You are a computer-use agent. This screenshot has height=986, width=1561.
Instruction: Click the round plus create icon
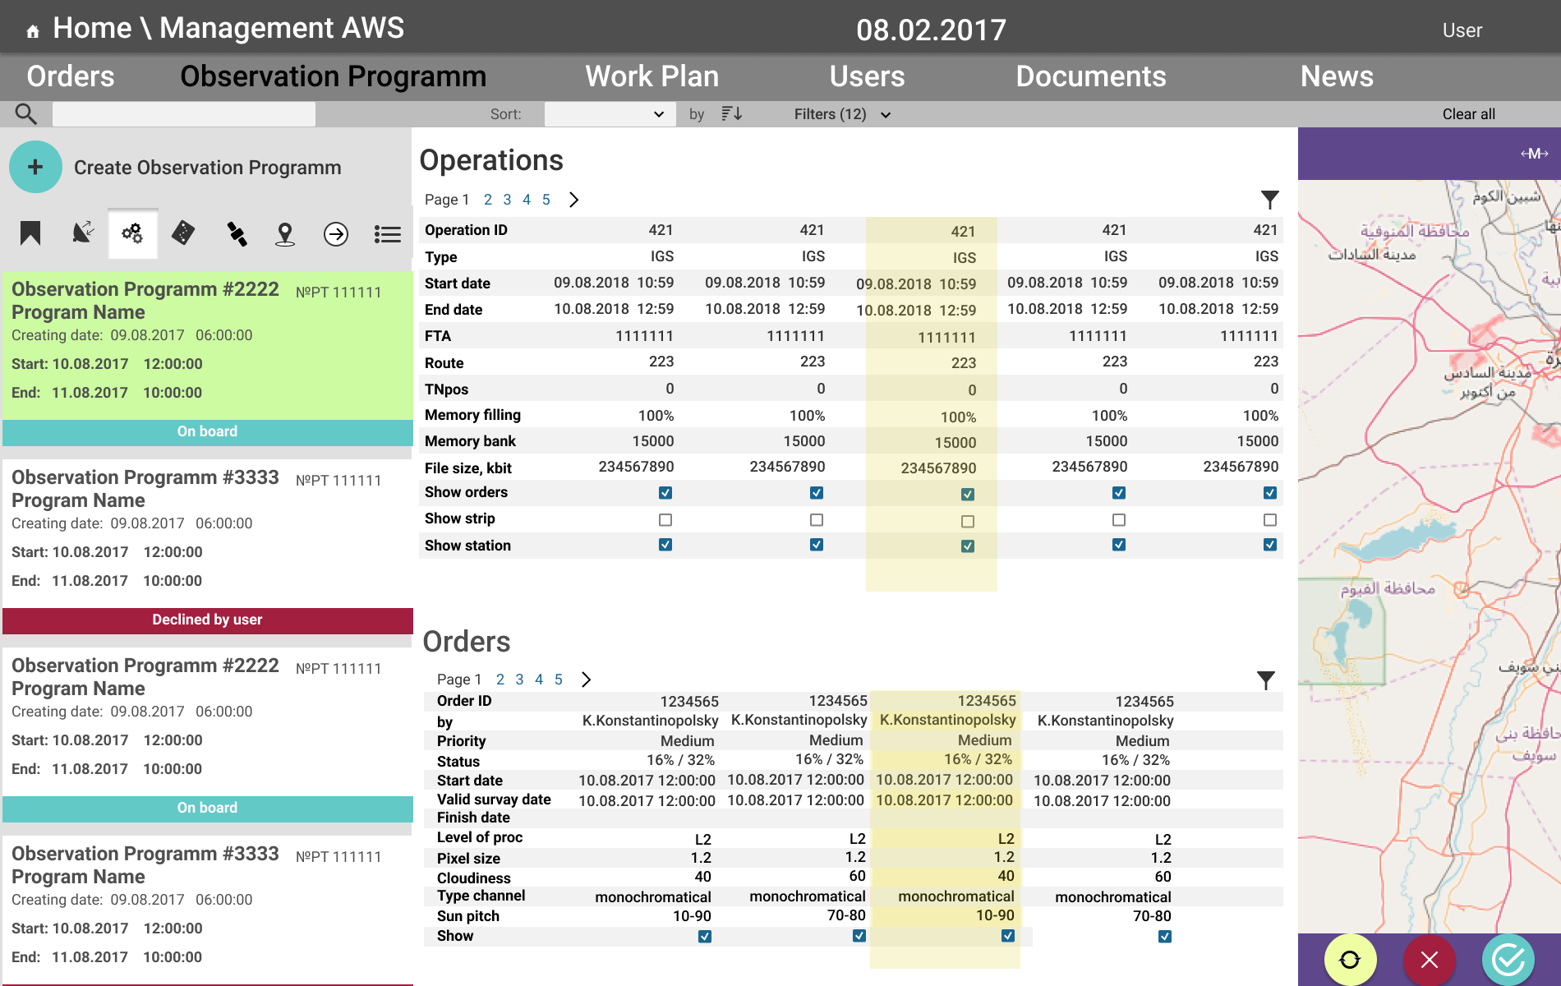pos(35,167)
